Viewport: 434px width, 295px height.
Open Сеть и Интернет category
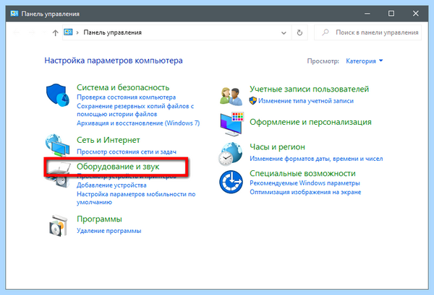tap(109, 140)
